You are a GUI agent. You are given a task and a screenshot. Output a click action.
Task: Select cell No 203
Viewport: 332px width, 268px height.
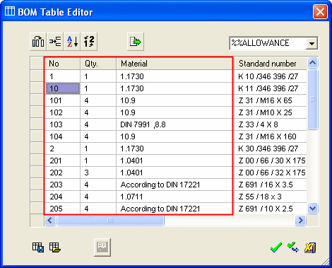click(x=62, y=185)
